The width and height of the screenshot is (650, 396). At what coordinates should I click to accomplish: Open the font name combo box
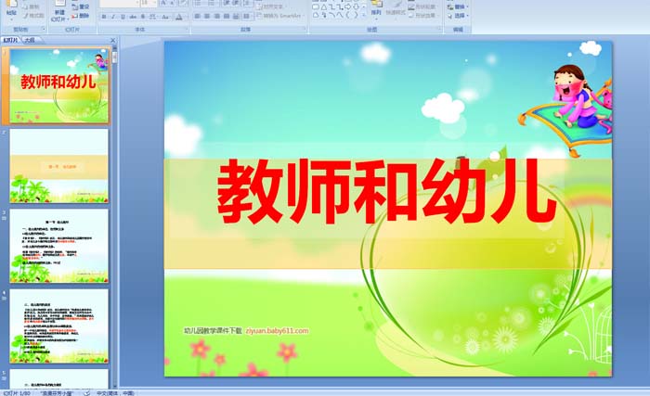coord(119,3)
